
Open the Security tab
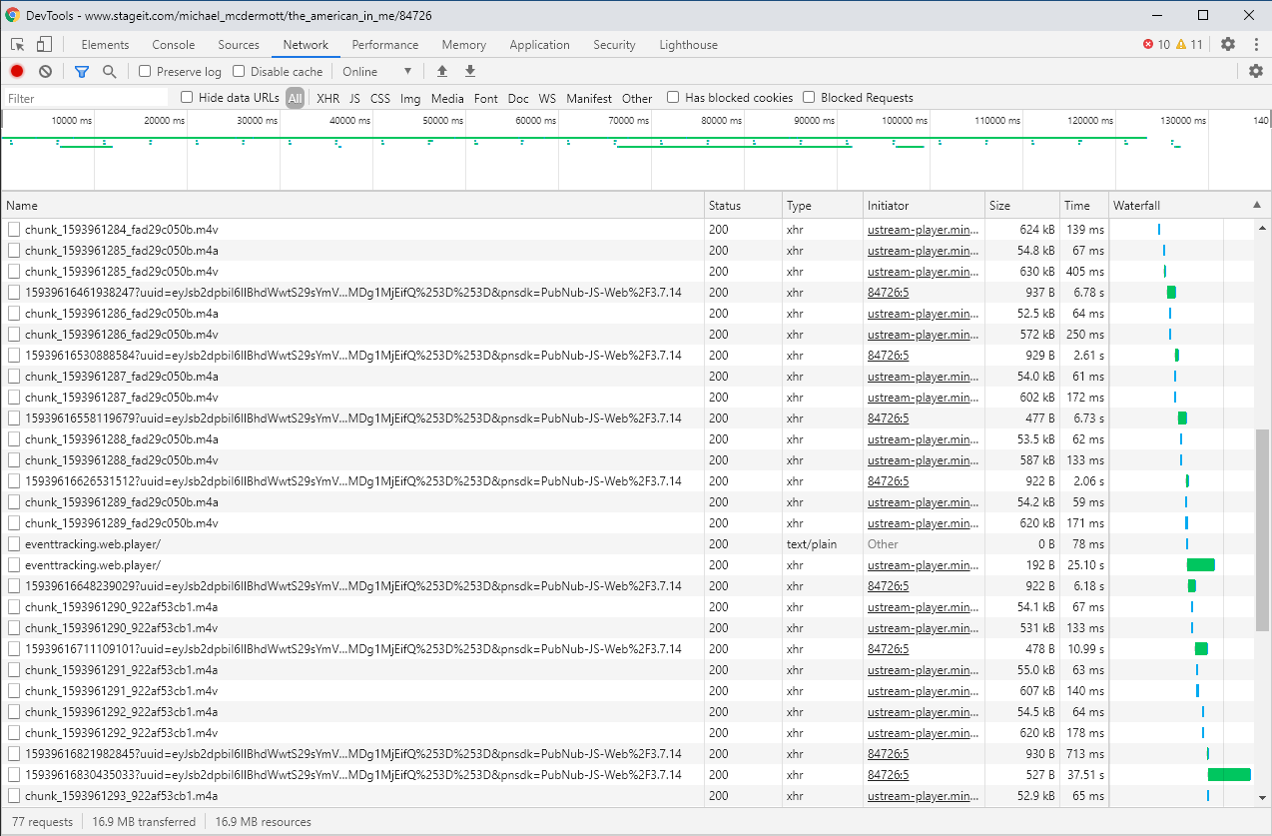[614, 45]
